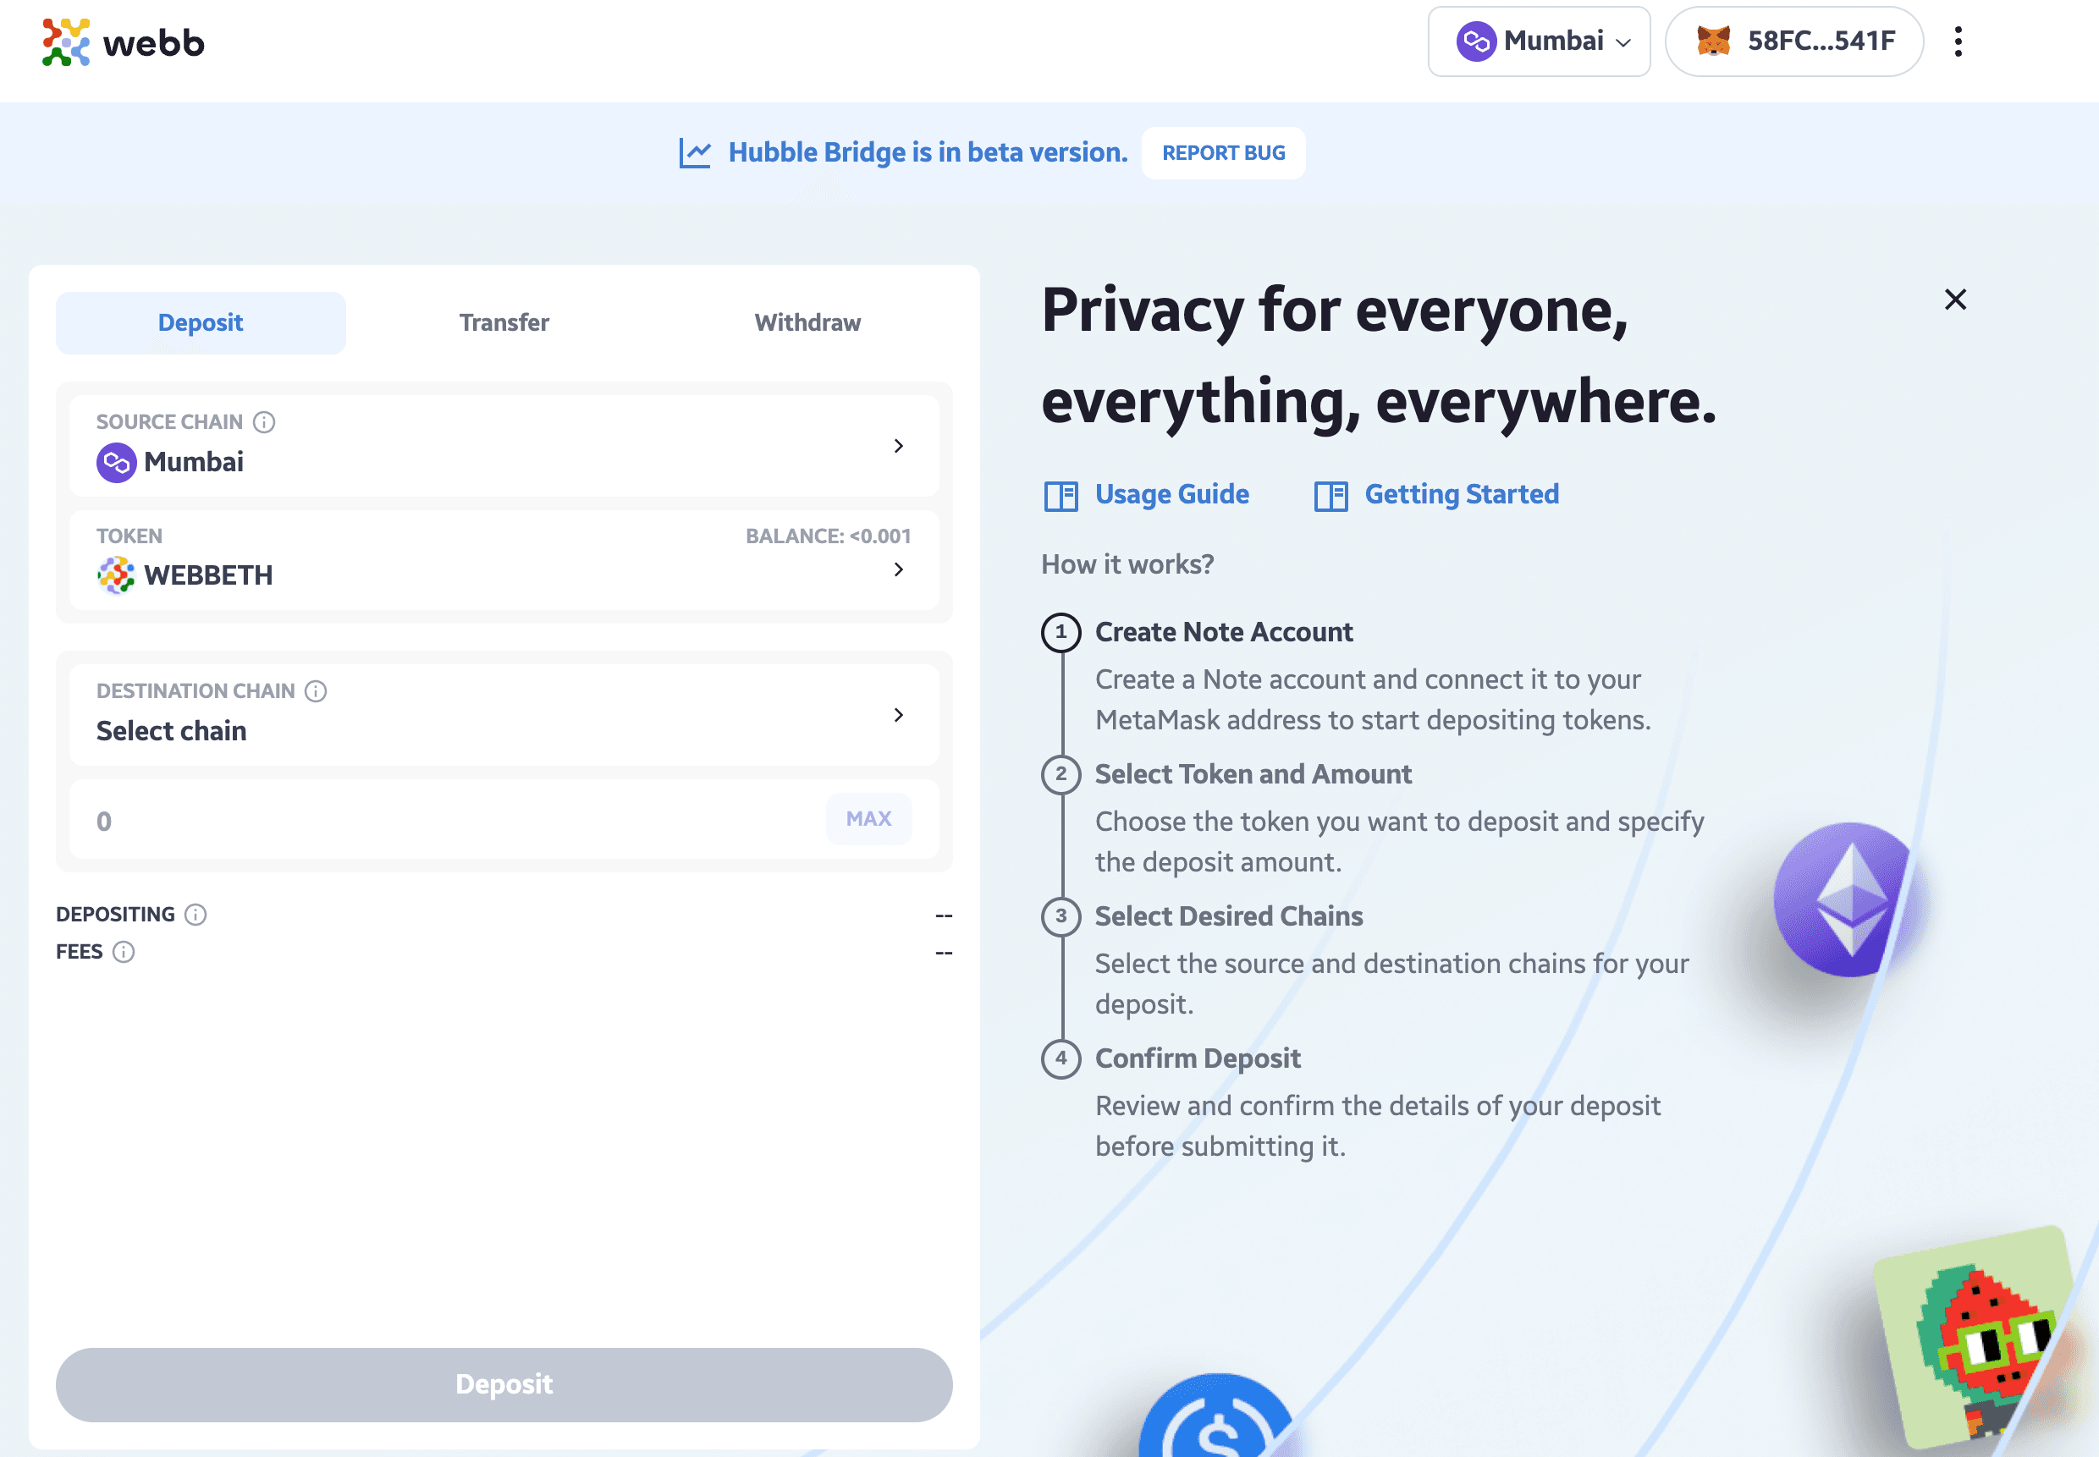
Task: Click the Deposit submit button
Action: coord(504,1383)
